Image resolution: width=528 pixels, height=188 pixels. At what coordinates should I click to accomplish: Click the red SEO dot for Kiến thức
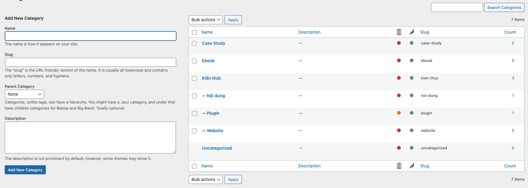[399, 78]
